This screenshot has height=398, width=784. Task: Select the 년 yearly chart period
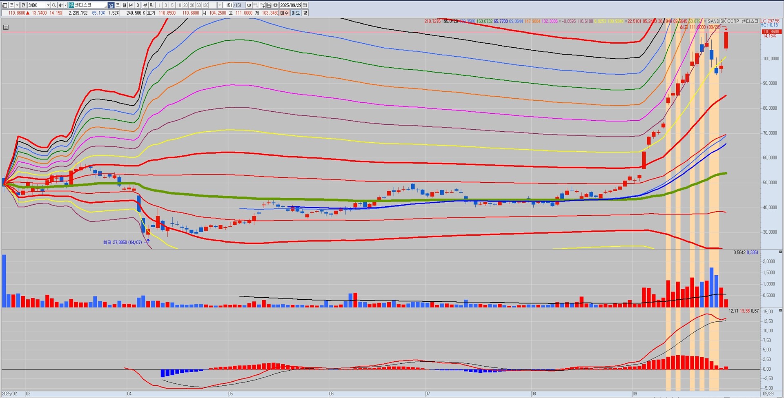click(x=131, y=5)
